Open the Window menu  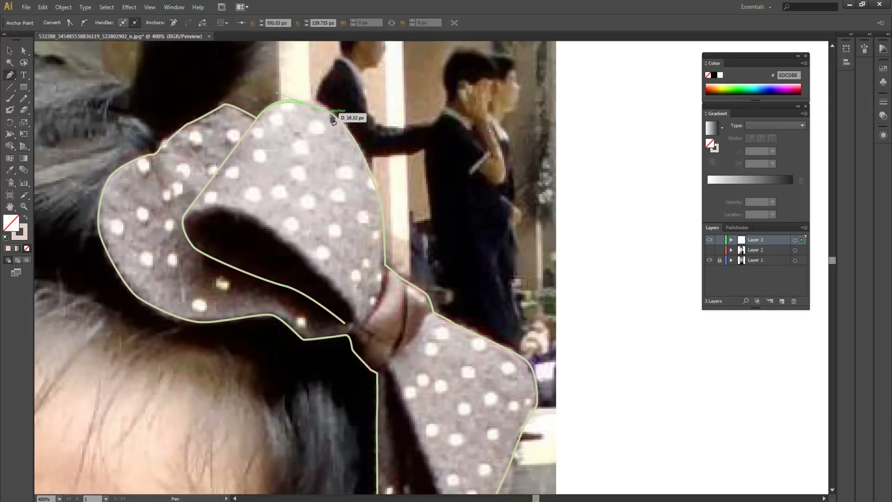[x=174, y=7]
